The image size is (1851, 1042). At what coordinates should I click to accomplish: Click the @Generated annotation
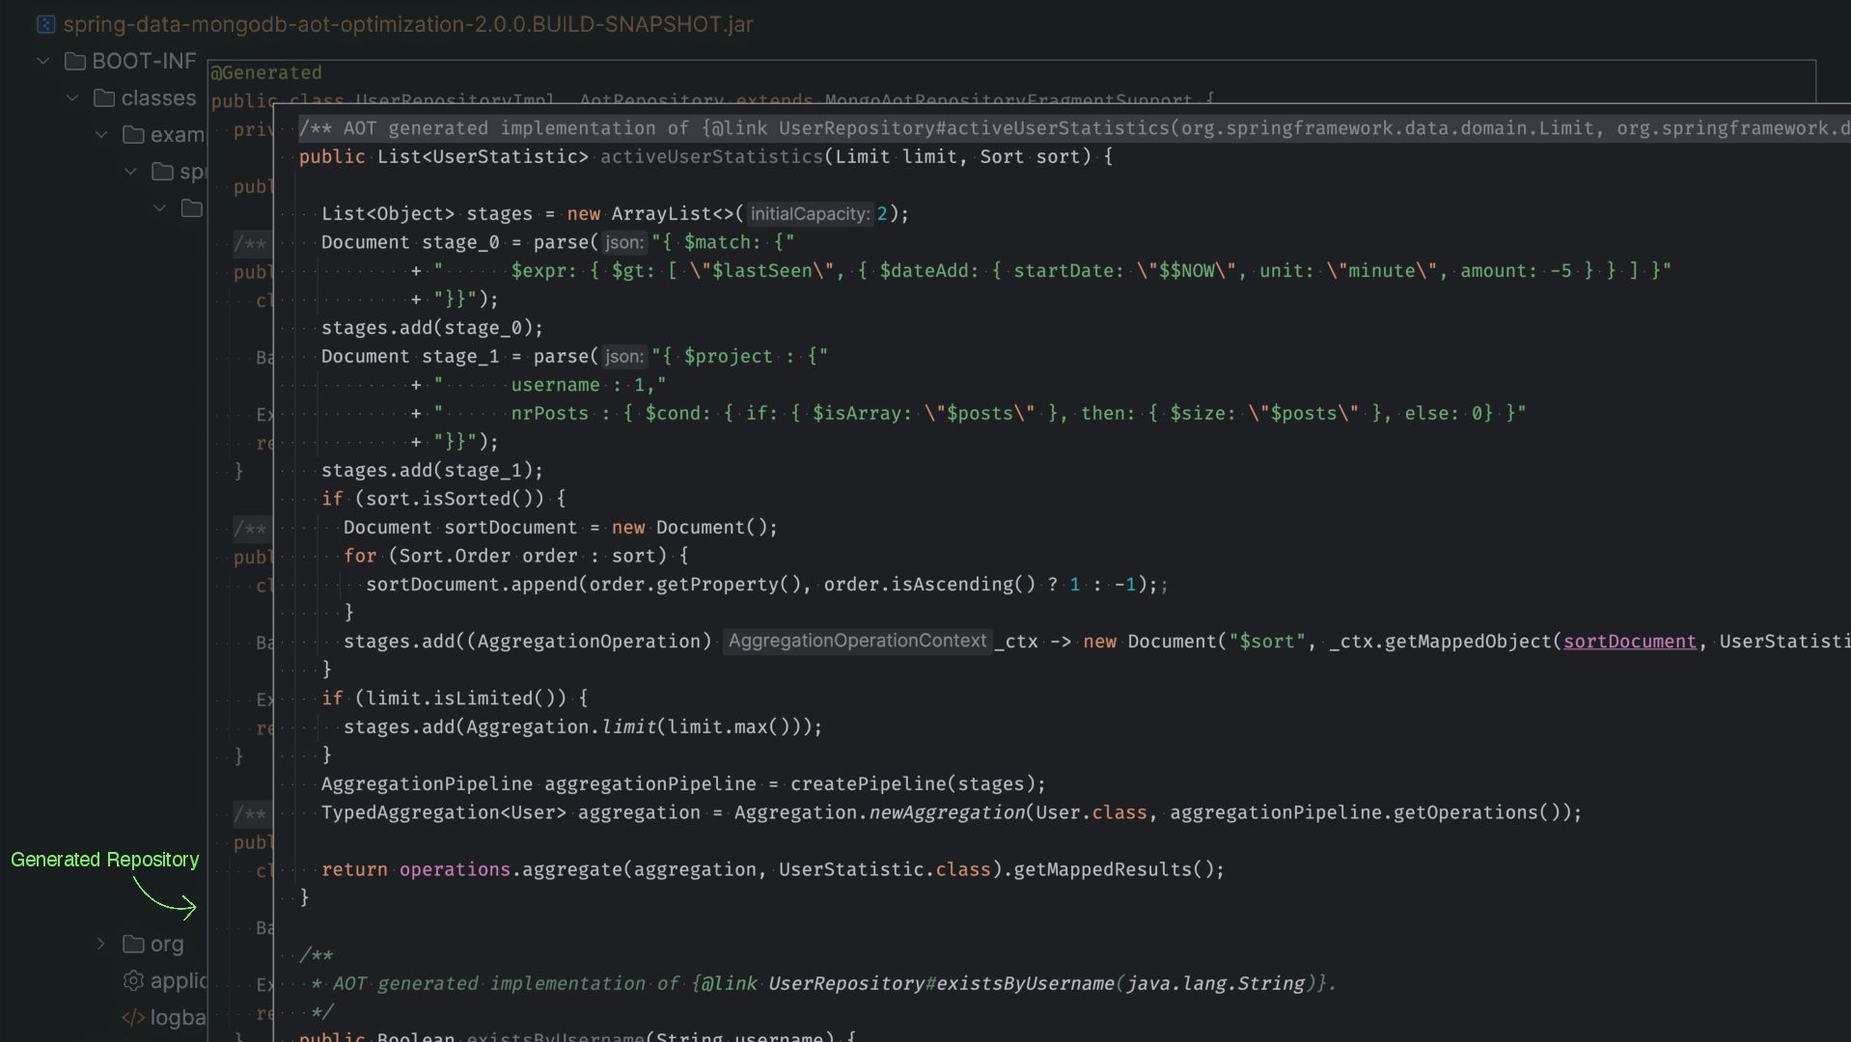coord(266,73)
